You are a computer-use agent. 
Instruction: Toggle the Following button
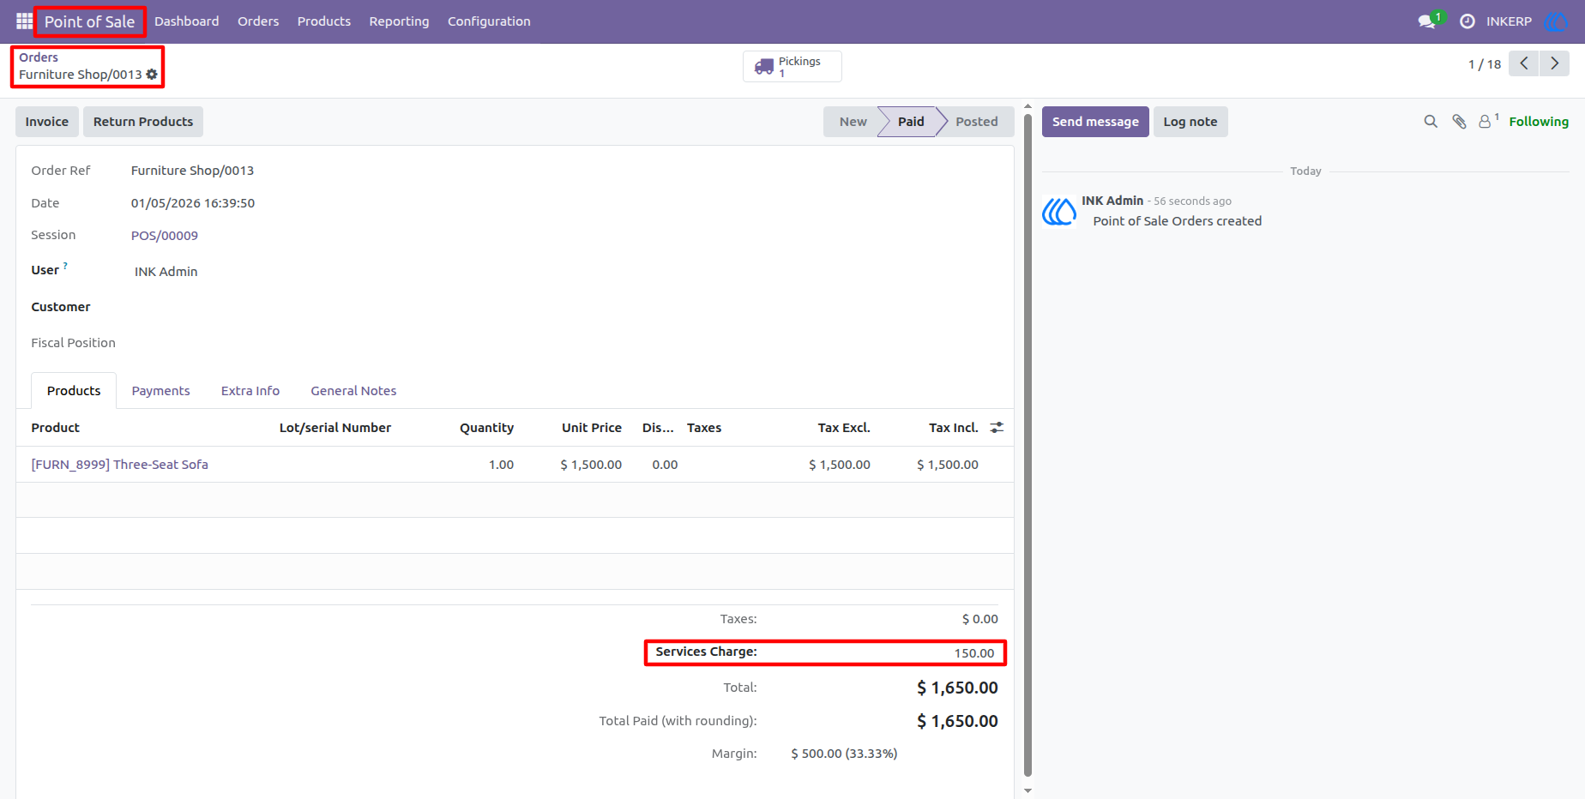coord(1539,122)
